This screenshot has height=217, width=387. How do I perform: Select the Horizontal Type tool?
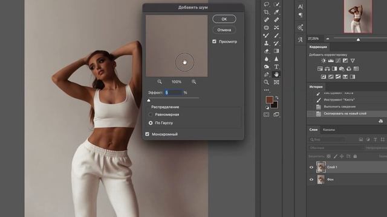(276, 67)
